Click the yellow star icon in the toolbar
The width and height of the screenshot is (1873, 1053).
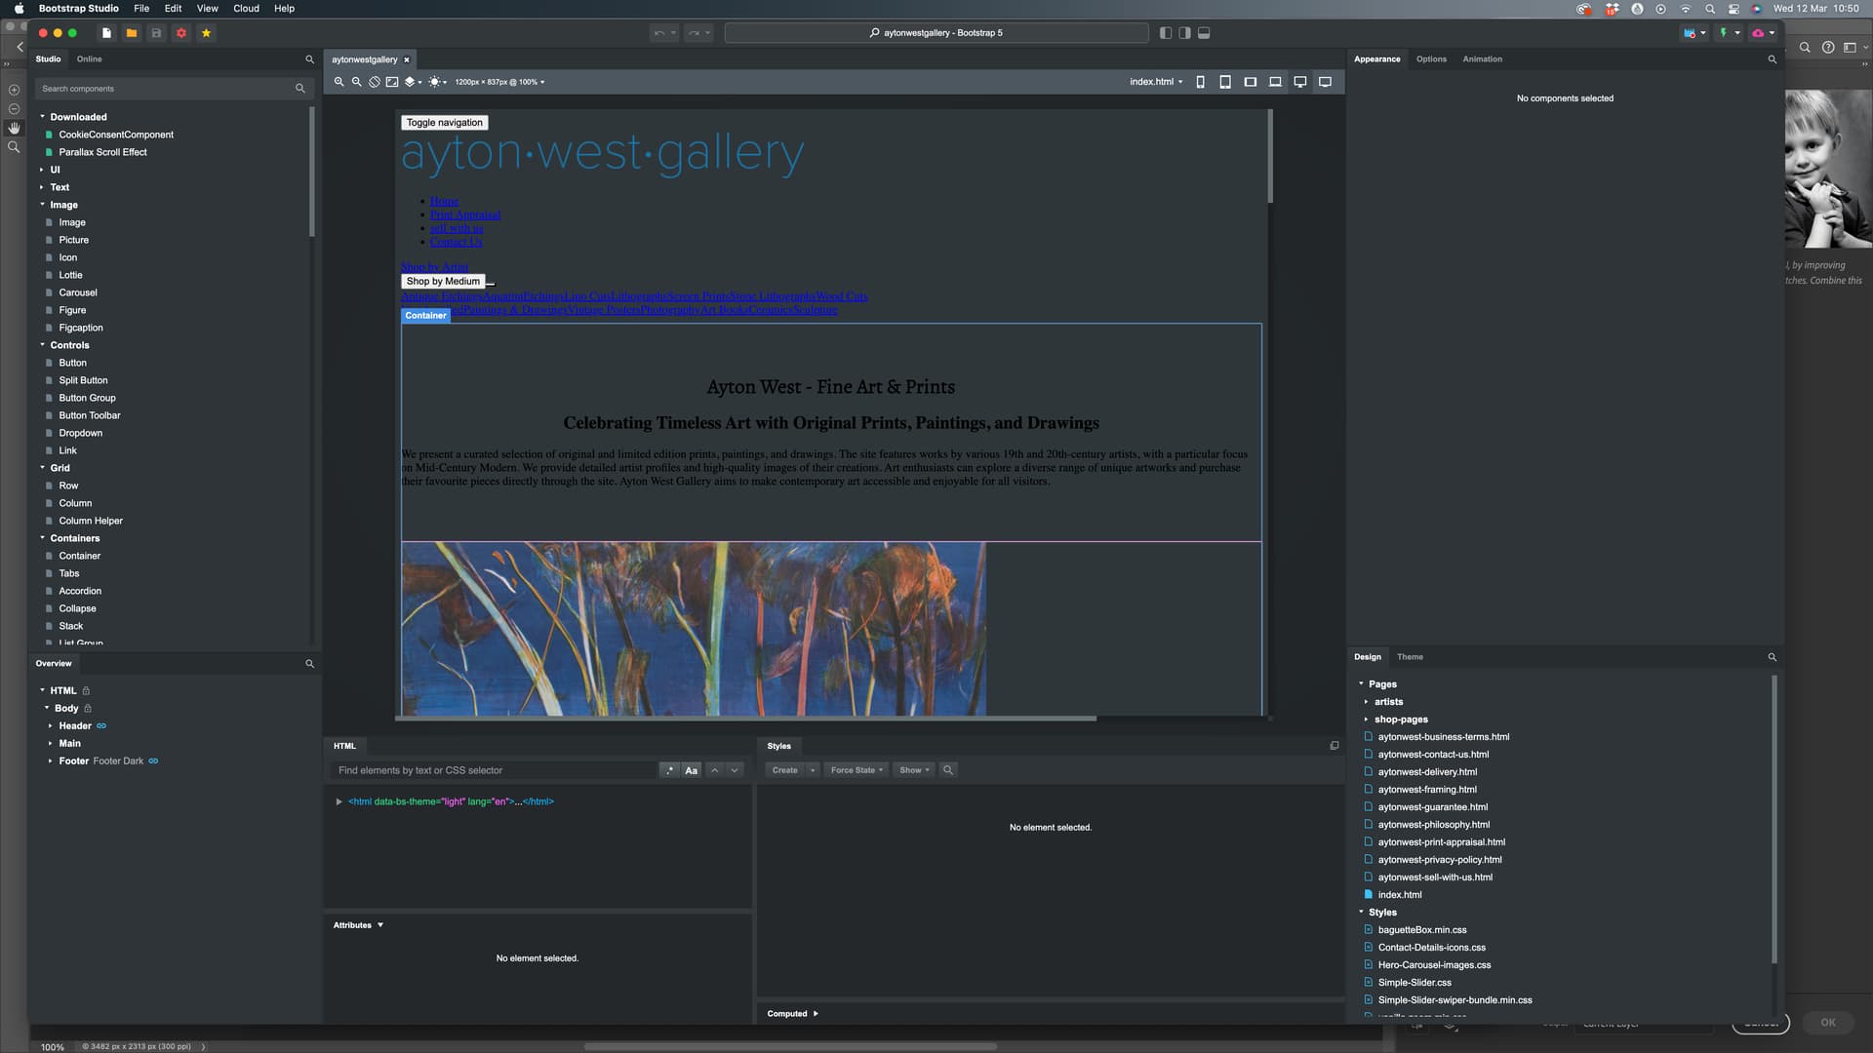coord(206,33)
